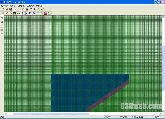
Task: Minimize the Mesh2D window
Action: (156, 2)
